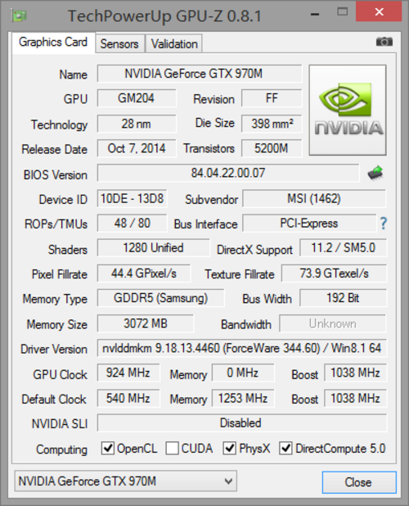This screenshot has height=506, width=409.
Task: Click the Memory Size value 3072 MB
Action: coord(146,323)
